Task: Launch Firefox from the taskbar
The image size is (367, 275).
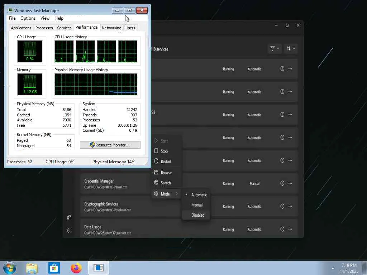Action: click(76, 268)
